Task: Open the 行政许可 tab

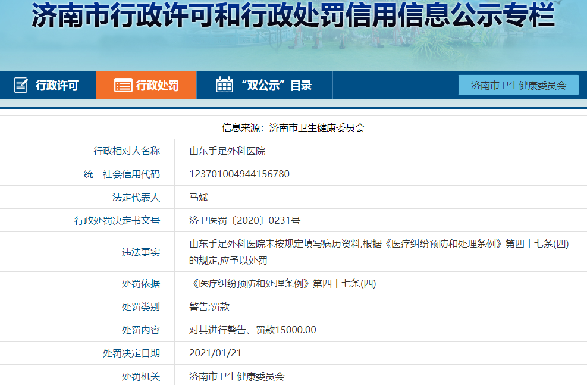Action: pos(48,85)
